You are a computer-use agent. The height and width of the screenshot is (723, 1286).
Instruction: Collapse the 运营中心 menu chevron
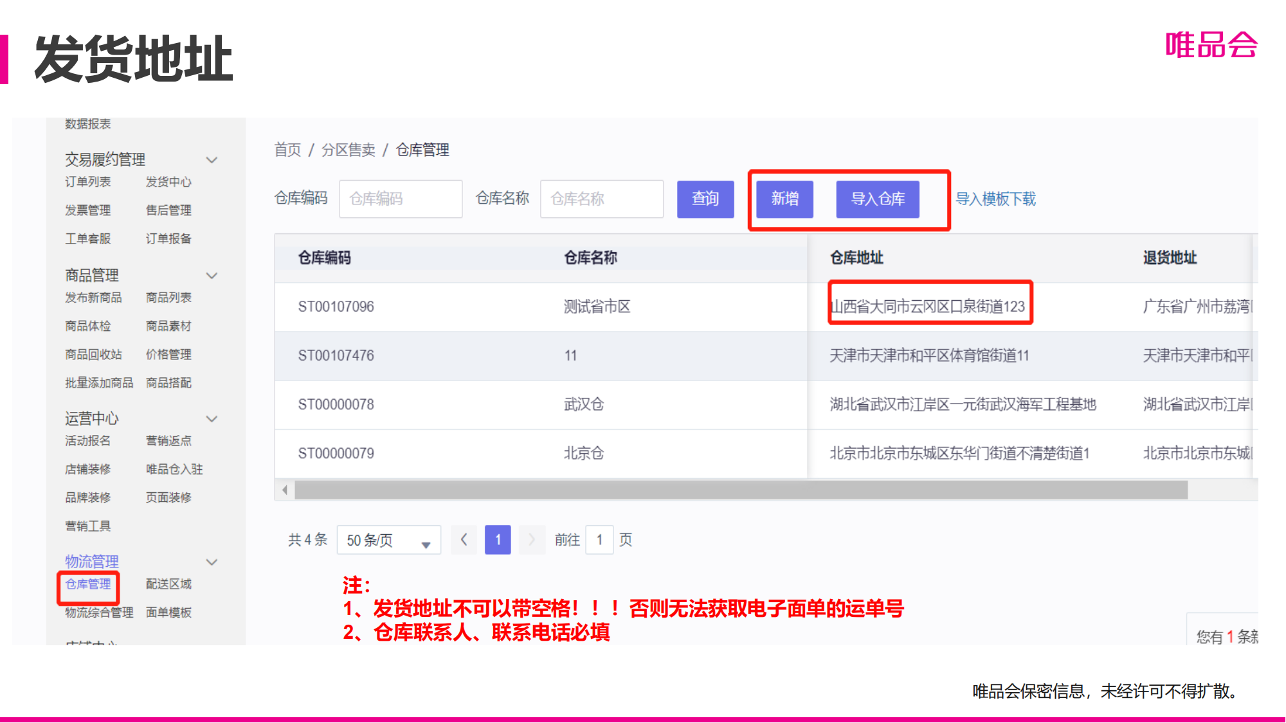[x=212, y=419]
